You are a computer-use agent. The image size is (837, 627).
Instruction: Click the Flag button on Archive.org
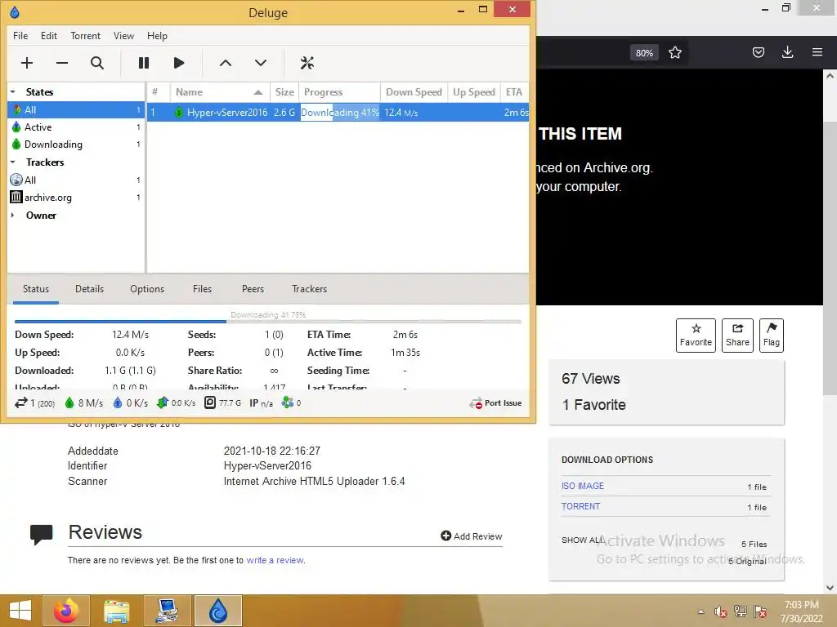772,336
